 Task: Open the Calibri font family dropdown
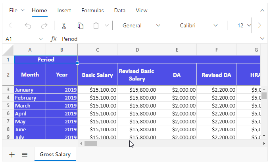pos(198,26)
